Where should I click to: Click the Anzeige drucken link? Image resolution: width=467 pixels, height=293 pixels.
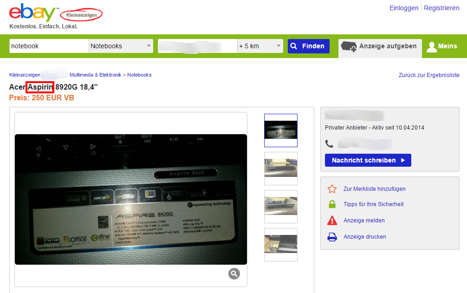tap(364, 237)
